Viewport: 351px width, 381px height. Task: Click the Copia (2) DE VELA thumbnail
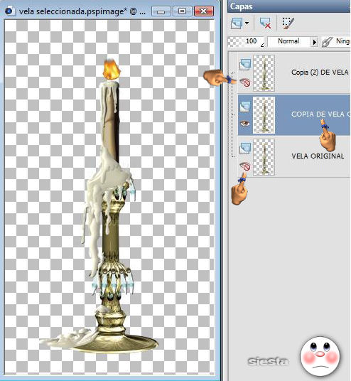tap(264, 73)
